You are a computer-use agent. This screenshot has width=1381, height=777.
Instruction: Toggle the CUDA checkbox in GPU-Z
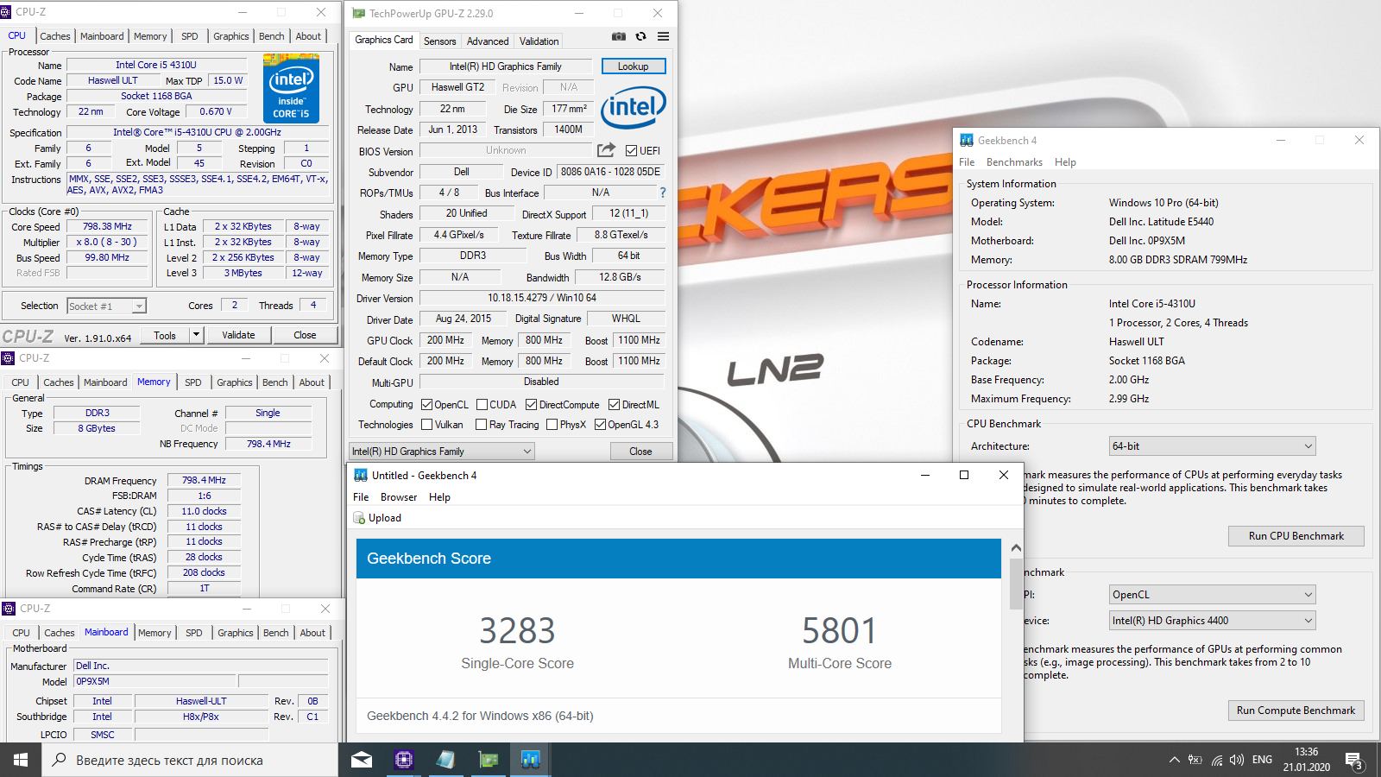pyautogui.click(x=482, y=404)
